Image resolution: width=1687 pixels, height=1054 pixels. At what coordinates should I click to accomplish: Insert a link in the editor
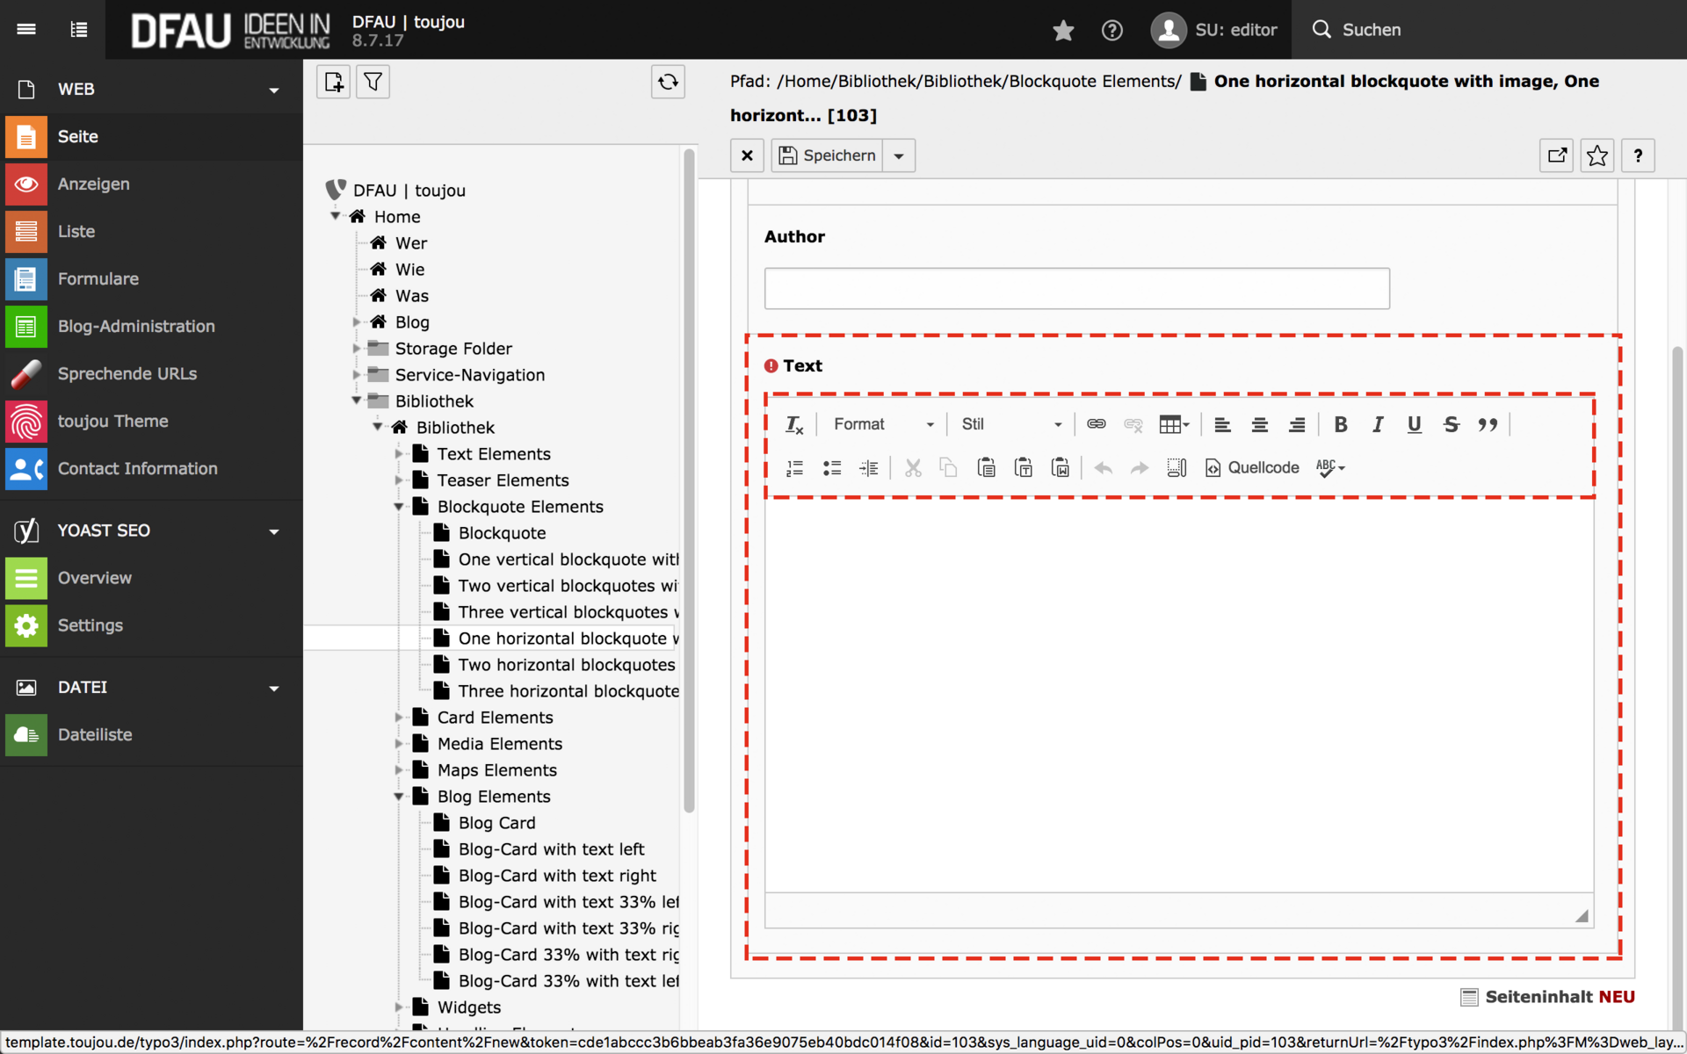click(x=1096, y=424)
